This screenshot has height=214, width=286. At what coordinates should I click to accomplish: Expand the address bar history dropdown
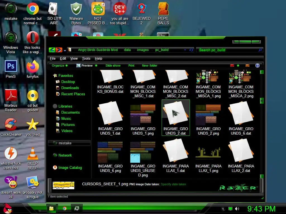pyautogui.click(x=185, y=50)
